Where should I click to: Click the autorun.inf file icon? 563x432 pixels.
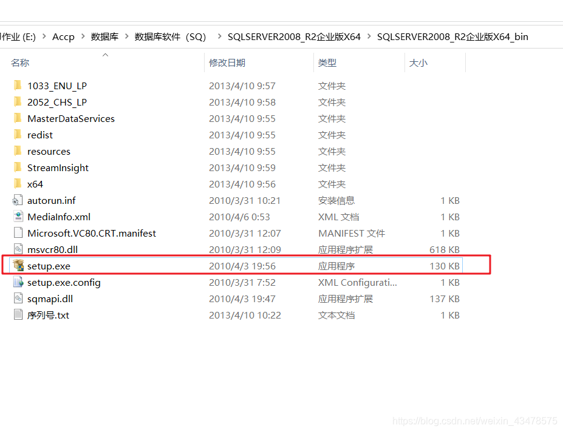18,200
